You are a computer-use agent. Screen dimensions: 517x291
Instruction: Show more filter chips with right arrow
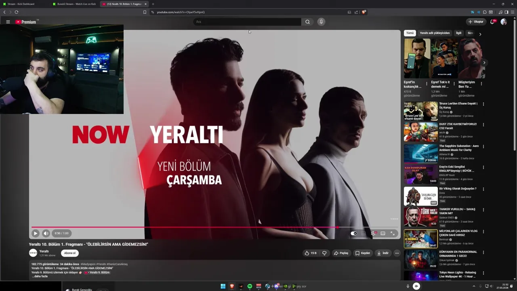pos(480,34)
